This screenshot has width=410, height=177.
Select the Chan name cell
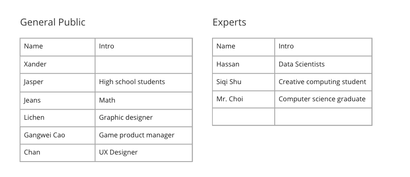[57, 152]
